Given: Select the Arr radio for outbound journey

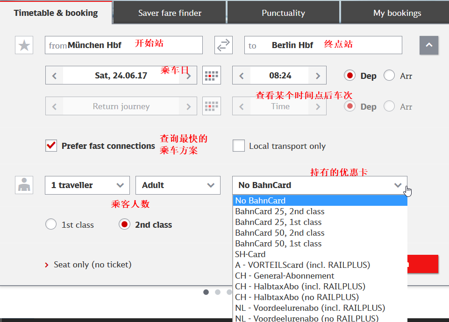Looking at the screenshot, I should (x=389, y=76).
